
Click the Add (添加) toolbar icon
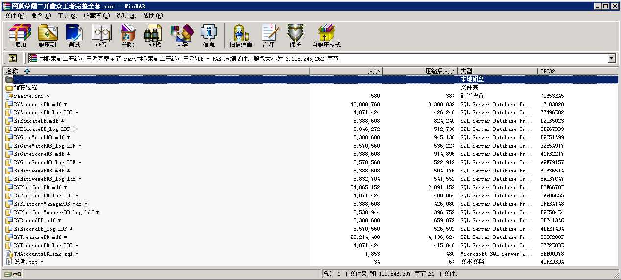(x=20, y=36)
